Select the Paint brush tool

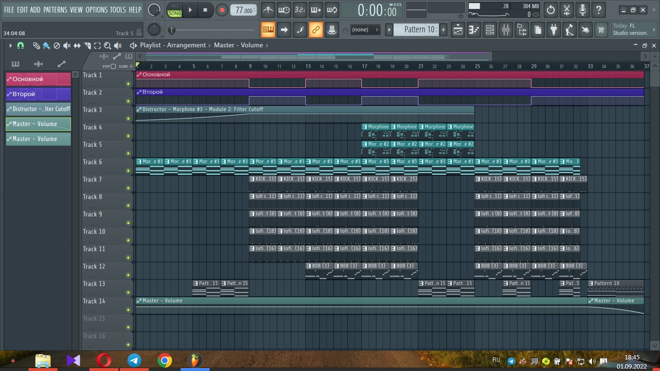coord(46,45)
